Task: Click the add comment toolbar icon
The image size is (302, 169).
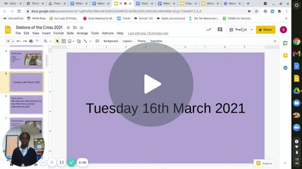Action: pyautogui.click(x=97, y=41)
